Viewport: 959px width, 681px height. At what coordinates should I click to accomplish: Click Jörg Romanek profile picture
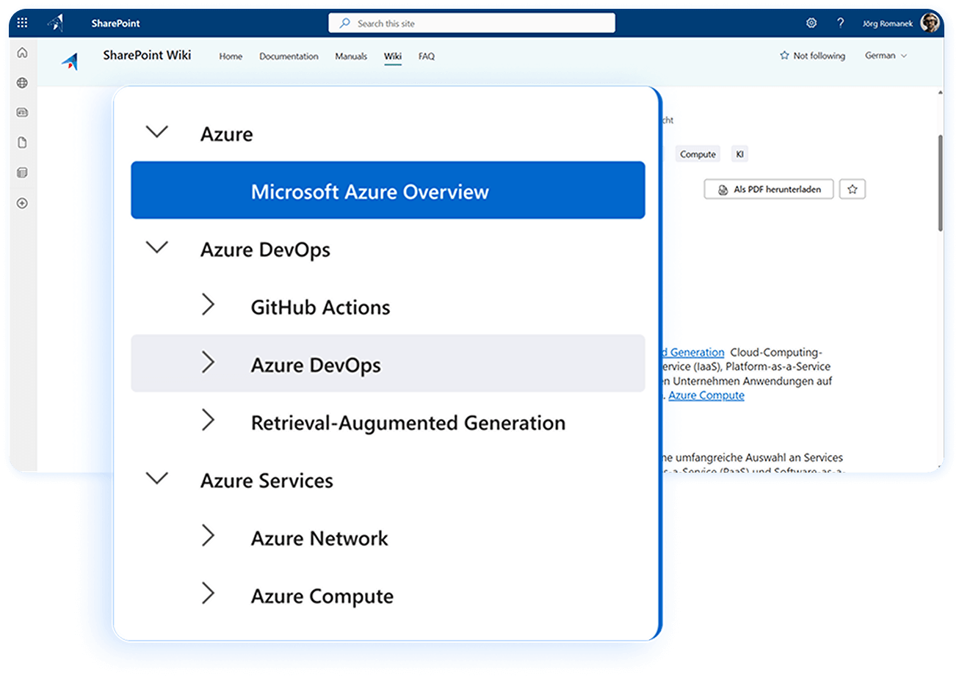pos(930,23)
